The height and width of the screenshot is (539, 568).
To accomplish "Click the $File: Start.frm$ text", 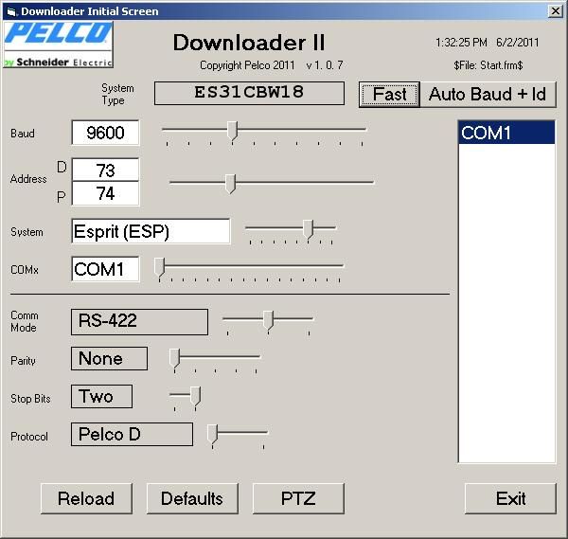I will click(x=488, y=65).
